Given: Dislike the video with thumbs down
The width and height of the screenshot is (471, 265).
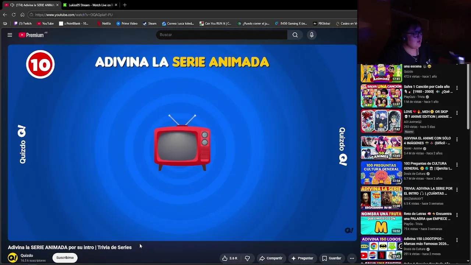Looking at the screenshot, I should coord(247,258).
